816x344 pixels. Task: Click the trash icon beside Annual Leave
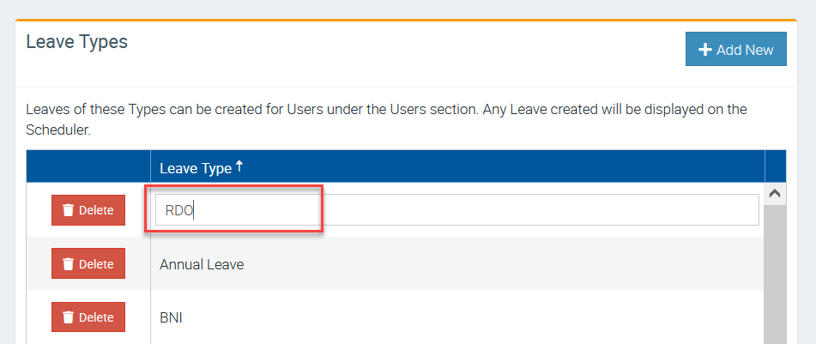click(68, 264)
